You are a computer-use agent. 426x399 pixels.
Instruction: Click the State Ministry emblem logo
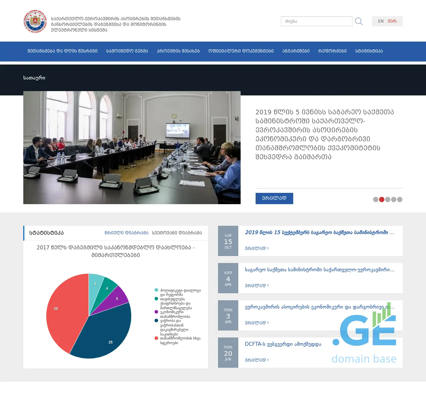tap(35, 21)
